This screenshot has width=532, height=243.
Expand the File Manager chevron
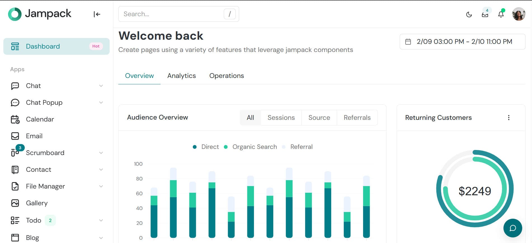tap(101, 186)
